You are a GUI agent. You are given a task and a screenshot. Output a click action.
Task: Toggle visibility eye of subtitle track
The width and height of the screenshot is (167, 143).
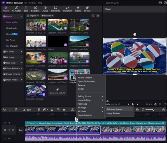[9, 123]
